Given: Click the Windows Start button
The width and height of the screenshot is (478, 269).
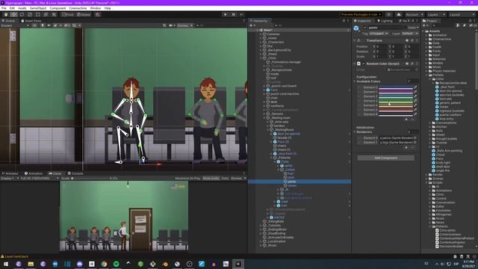Looking at the screenshot, I should (x=6, y=264).
